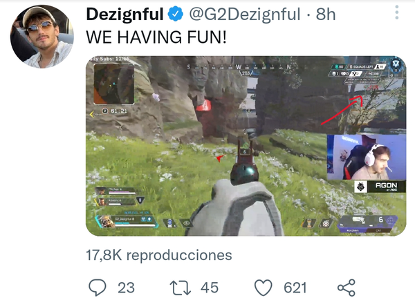415x305 pixels.
Task: Click the streamer webcam overlay
Action: [367, 157]
